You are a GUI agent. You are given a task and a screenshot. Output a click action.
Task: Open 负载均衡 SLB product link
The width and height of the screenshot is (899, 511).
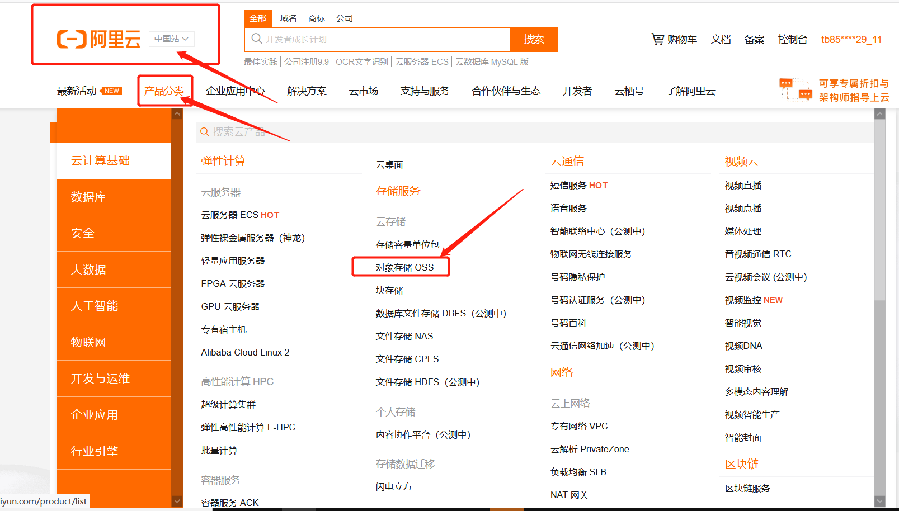(x=578, y=472)
